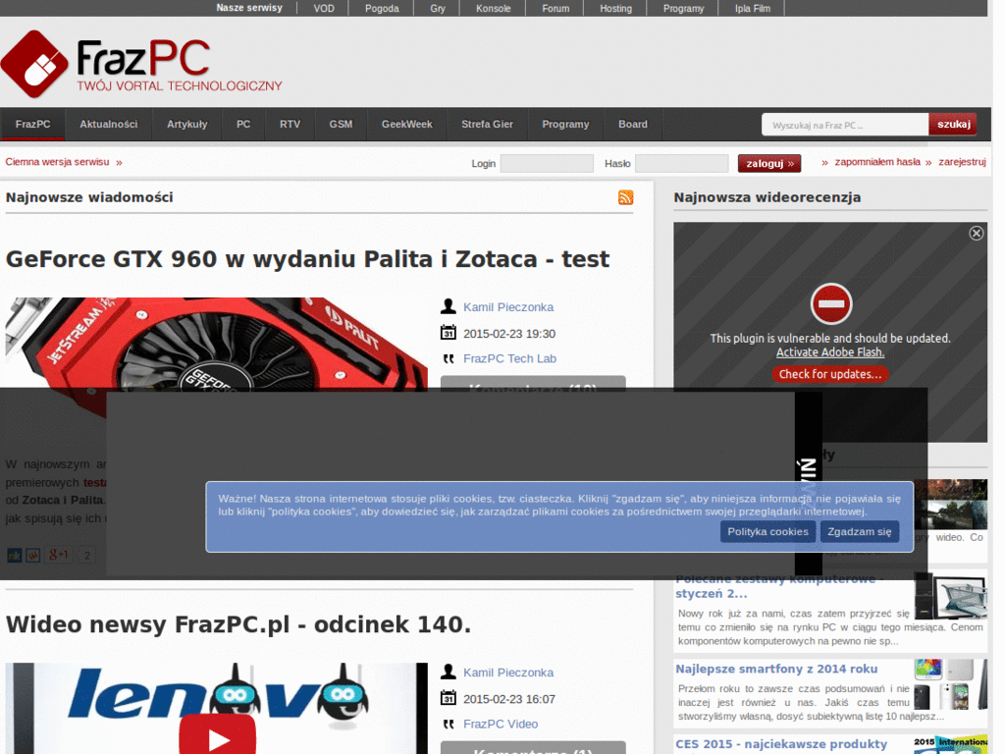
Task: Click the Check for updates button
Action: [x=830, y=374]
